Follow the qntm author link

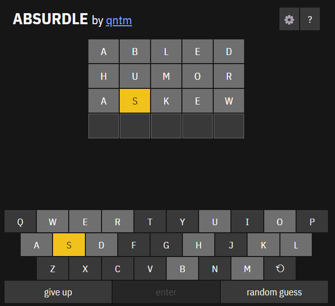pos(119,20)
